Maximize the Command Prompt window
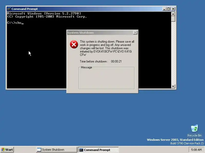 pos(169,9)
